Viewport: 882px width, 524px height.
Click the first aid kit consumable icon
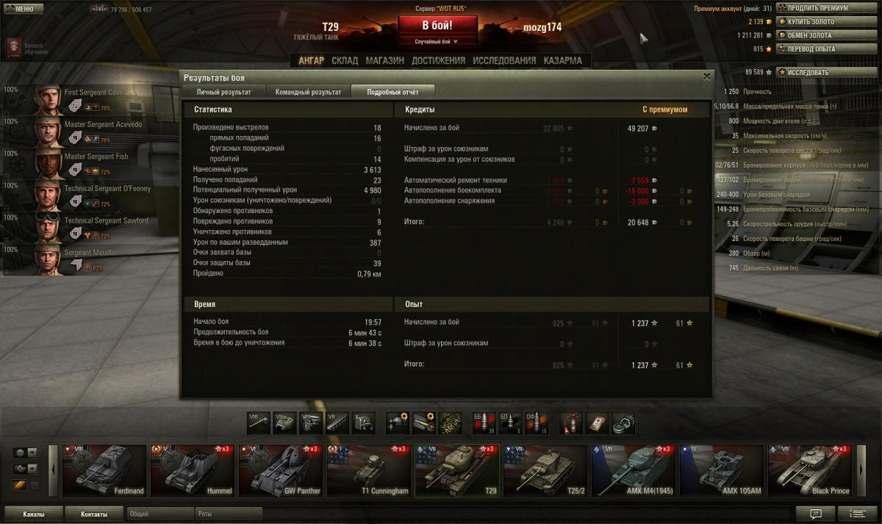597,423
